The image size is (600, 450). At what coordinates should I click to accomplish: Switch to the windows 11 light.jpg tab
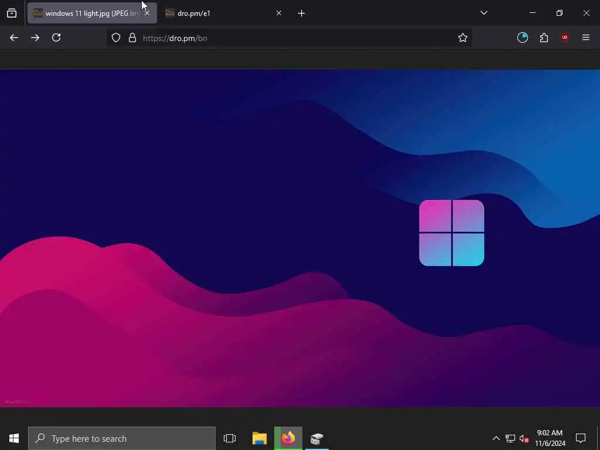pos(92,13)
